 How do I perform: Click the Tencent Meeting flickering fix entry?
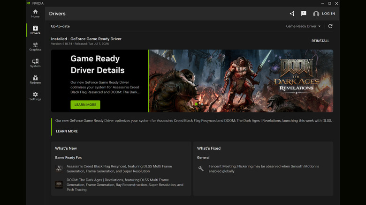coord(264,168)
